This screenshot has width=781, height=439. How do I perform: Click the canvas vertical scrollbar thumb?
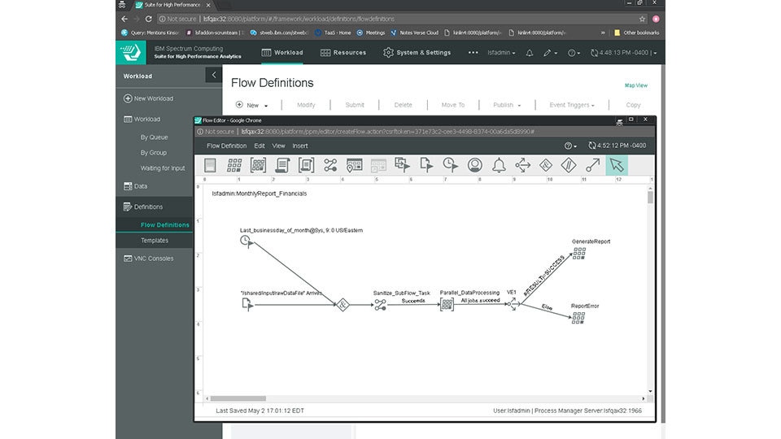[650, 197]
